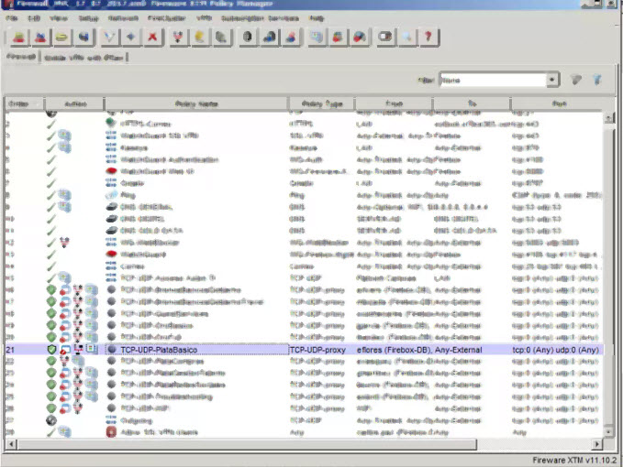
Task: Click the checkmark pencil toolbar icon
Action: pos(109,38)
